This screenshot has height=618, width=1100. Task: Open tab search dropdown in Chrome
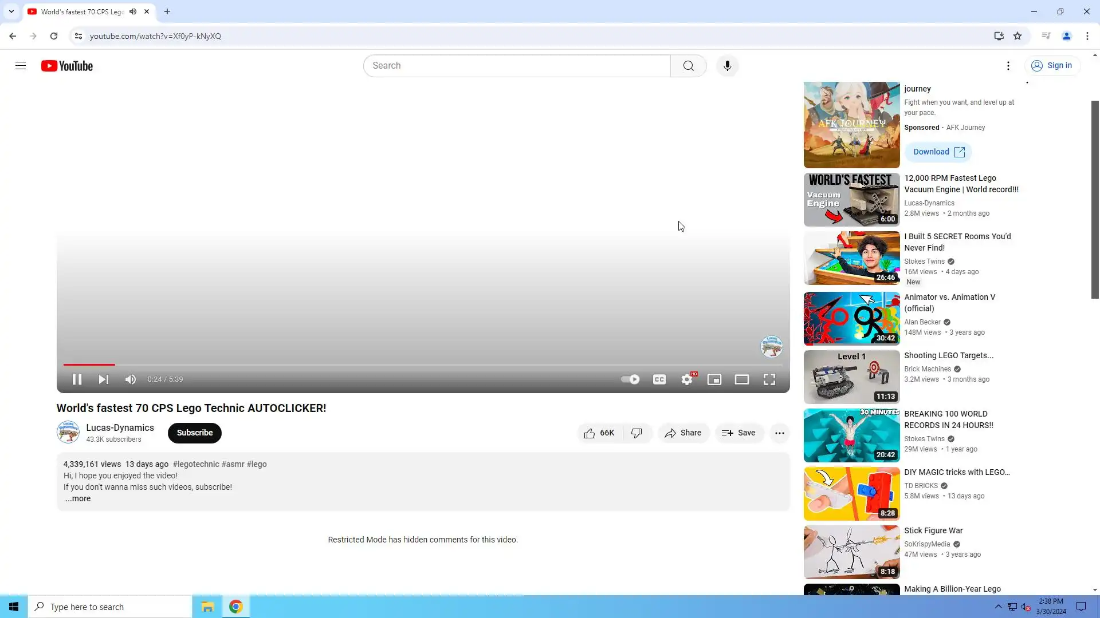click(11, 11)
